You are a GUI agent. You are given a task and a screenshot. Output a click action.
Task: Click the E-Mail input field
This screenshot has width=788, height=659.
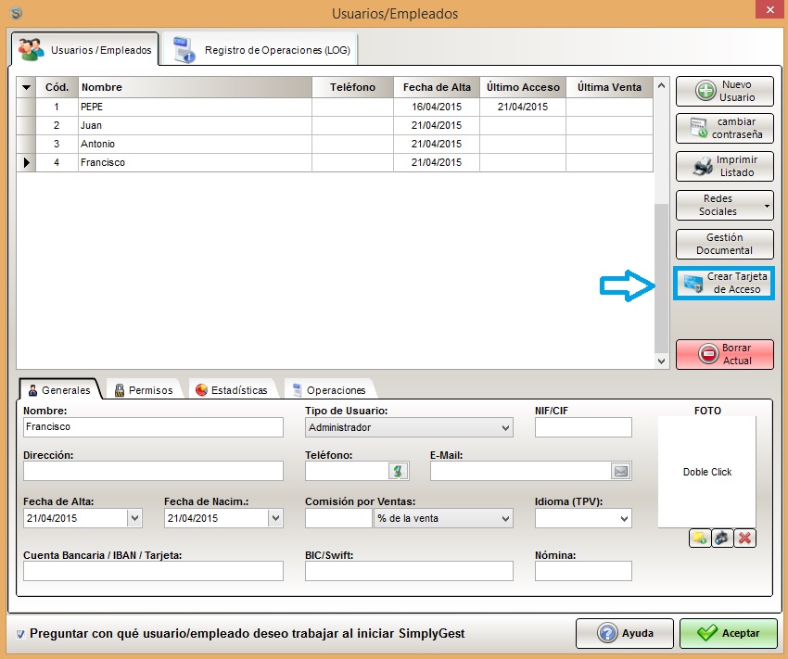521,471
